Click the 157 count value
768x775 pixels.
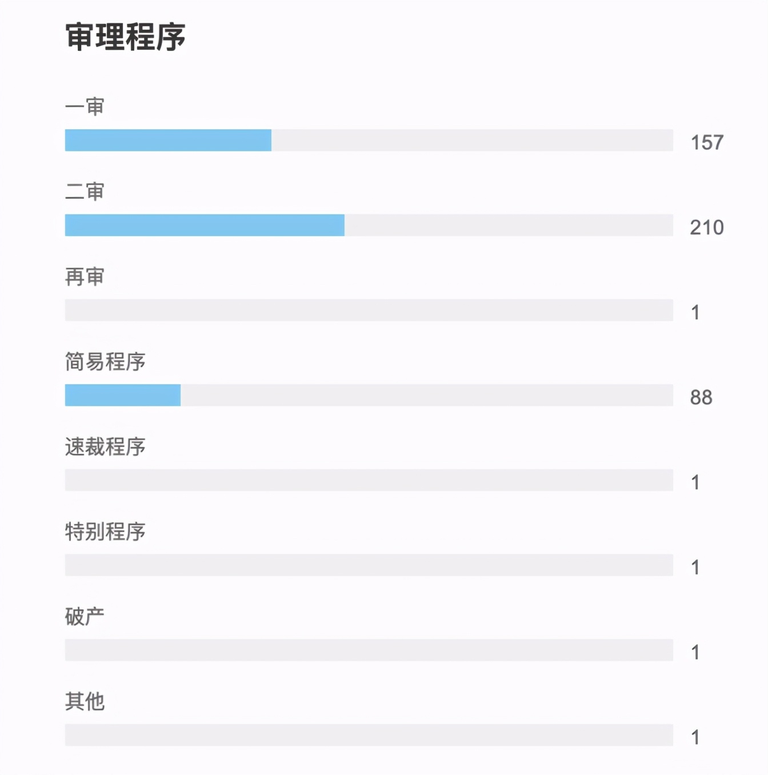707,142
